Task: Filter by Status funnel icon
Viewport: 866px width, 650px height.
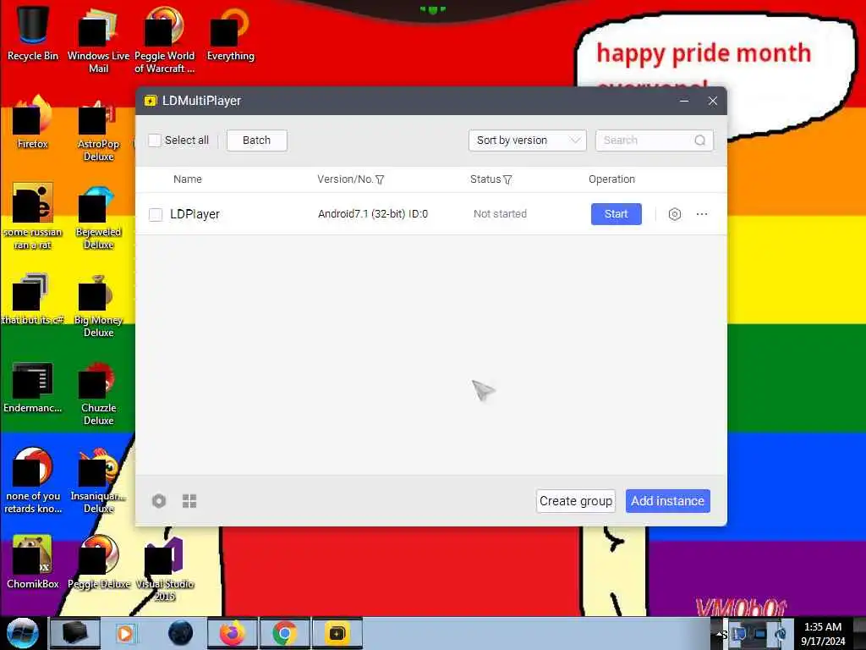Action: pyautogui.click(x=507, y=179)
